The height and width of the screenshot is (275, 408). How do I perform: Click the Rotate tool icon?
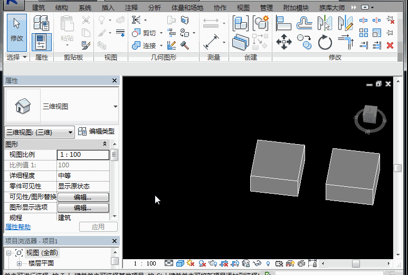(x=325, y=42)
